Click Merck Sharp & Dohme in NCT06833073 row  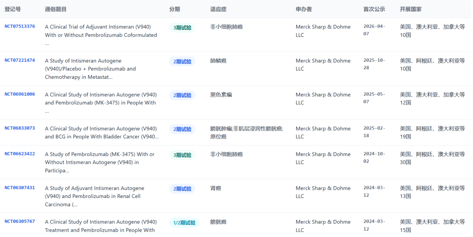point(323,133)
